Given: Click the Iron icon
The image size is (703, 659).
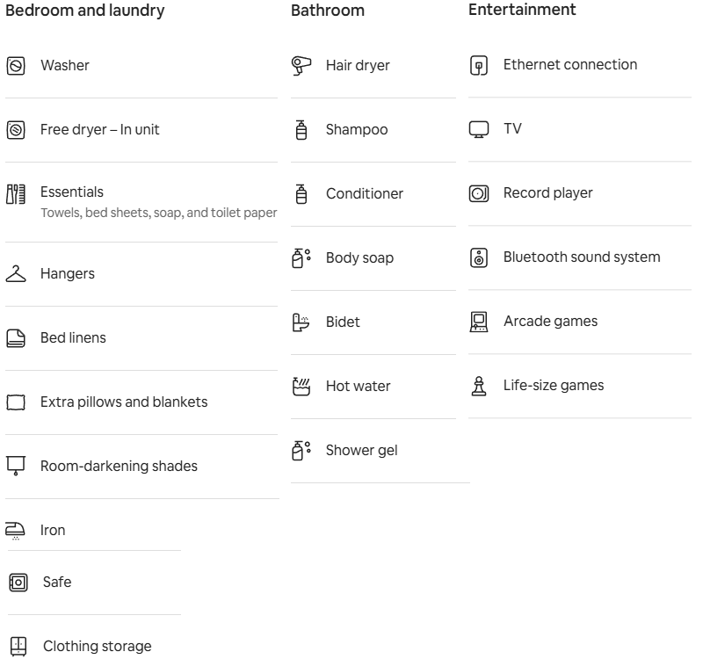Looking at the screenshot, I should click(x=15, y=531).
